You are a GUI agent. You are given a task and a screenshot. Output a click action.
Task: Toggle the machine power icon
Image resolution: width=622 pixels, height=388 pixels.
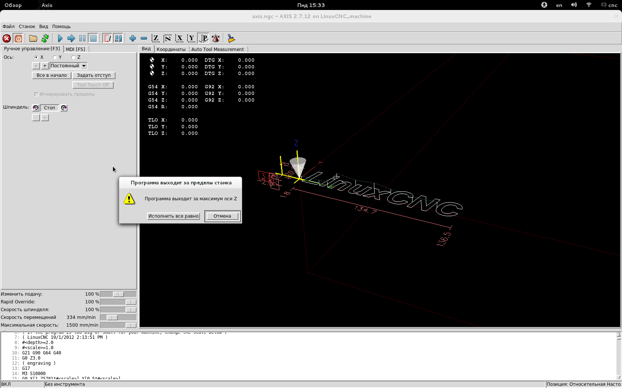(x=18, y=38)
